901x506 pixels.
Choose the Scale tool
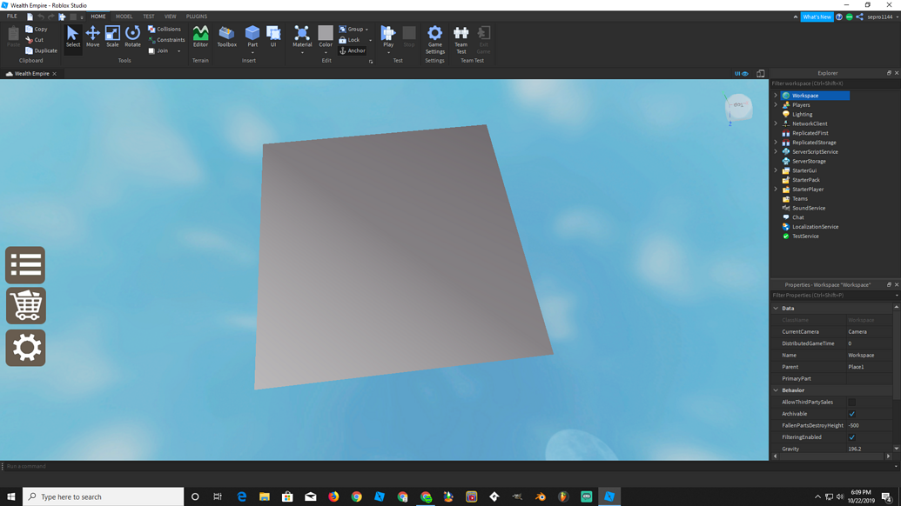112,37
